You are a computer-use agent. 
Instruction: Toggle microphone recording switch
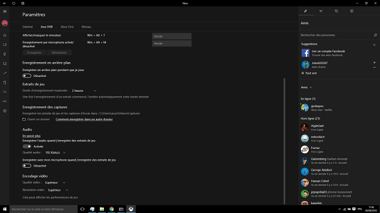(27, 166)
